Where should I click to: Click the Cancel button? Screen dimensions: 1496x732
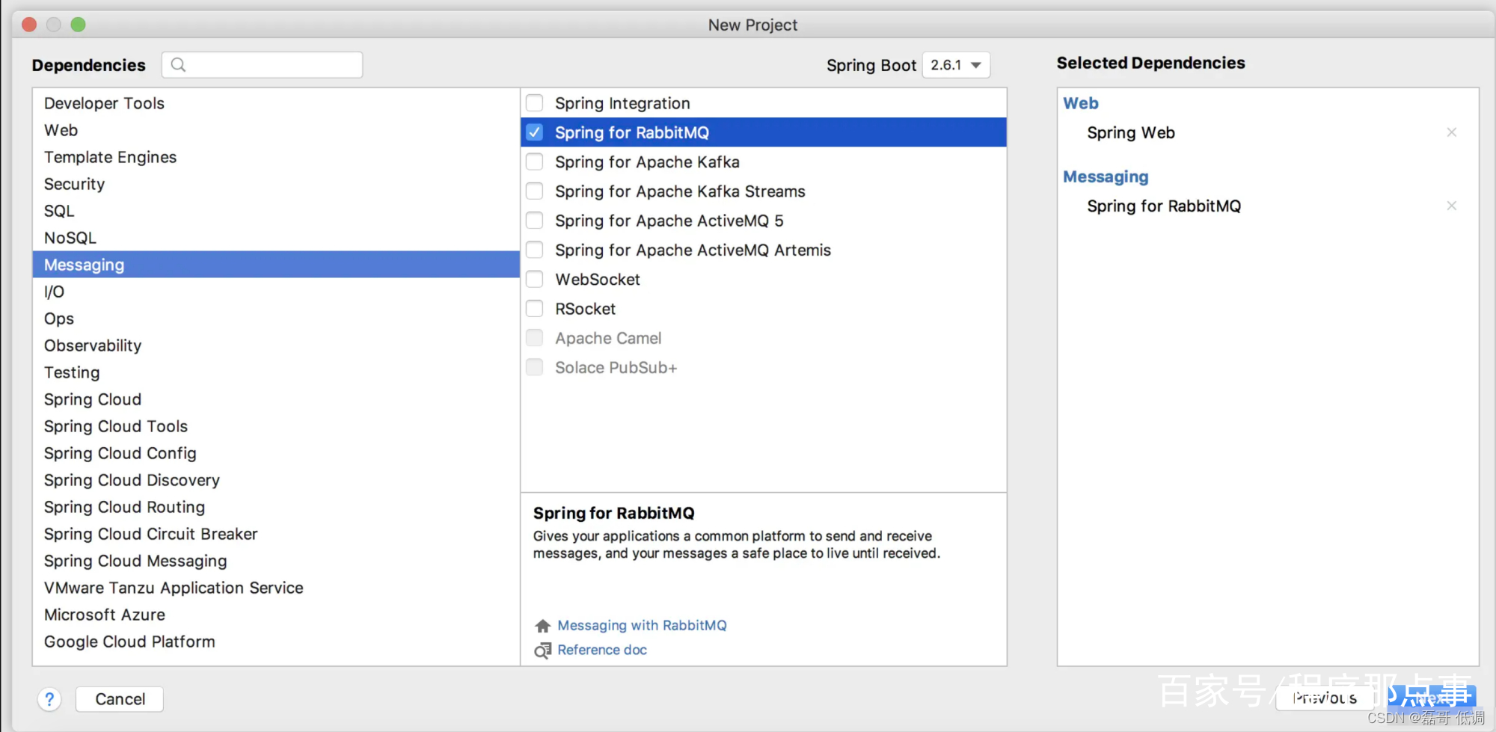pos(120,699)
